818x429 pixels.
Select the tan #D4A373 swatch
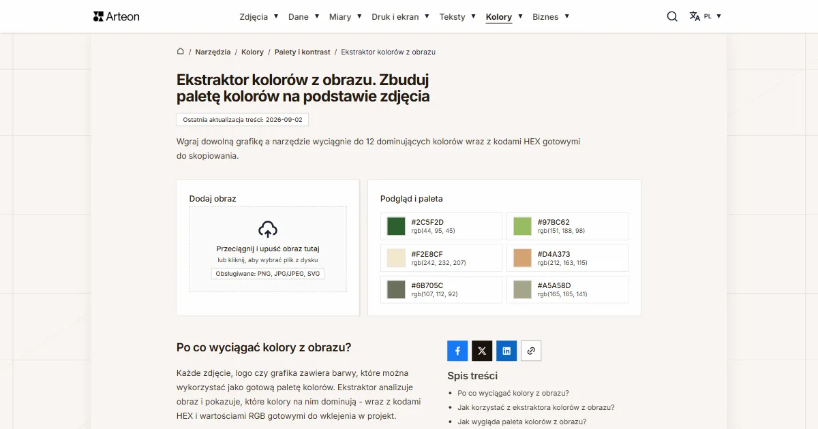(522, 258)
